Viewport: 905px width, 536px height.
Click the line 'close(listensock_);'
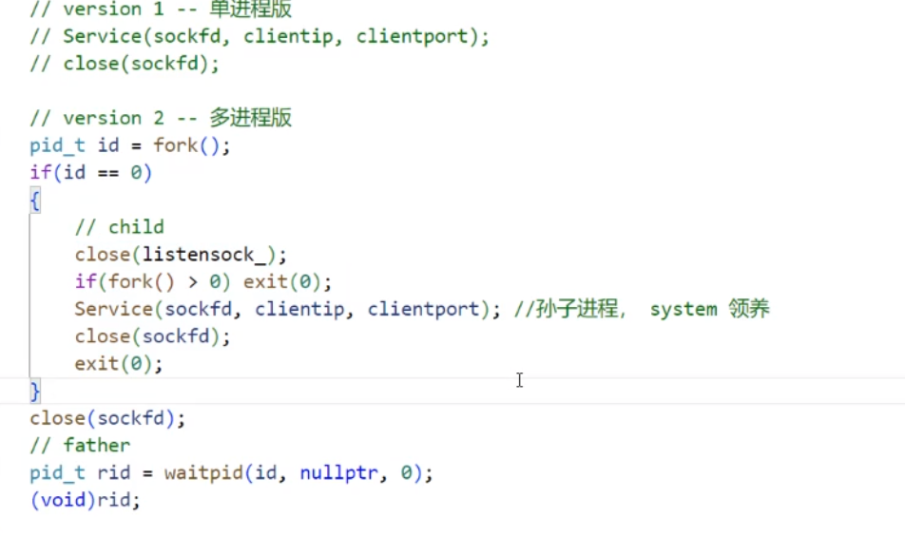(181, 255)
